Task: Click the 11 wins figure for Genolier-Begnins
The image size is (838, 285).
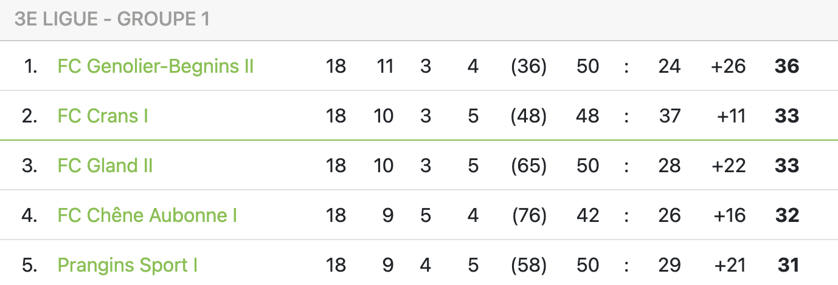Action: pyautogui.click(x=384, y=66)
